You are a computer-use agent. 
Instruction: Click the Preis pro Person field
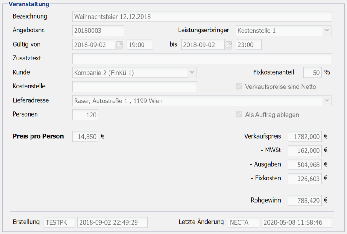(85, 137)
